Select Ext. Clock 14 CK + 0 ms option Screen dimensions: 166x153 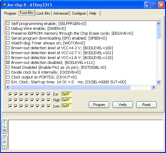point(8,82)
